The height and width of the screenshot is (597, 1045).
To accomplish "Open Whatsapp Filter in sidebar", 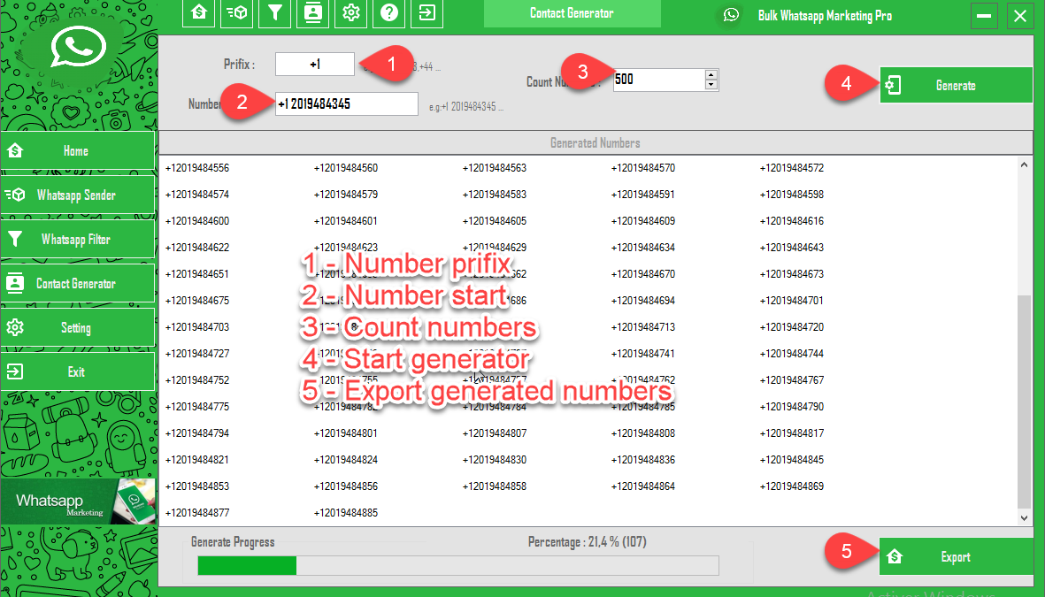I will pos(78,240).
